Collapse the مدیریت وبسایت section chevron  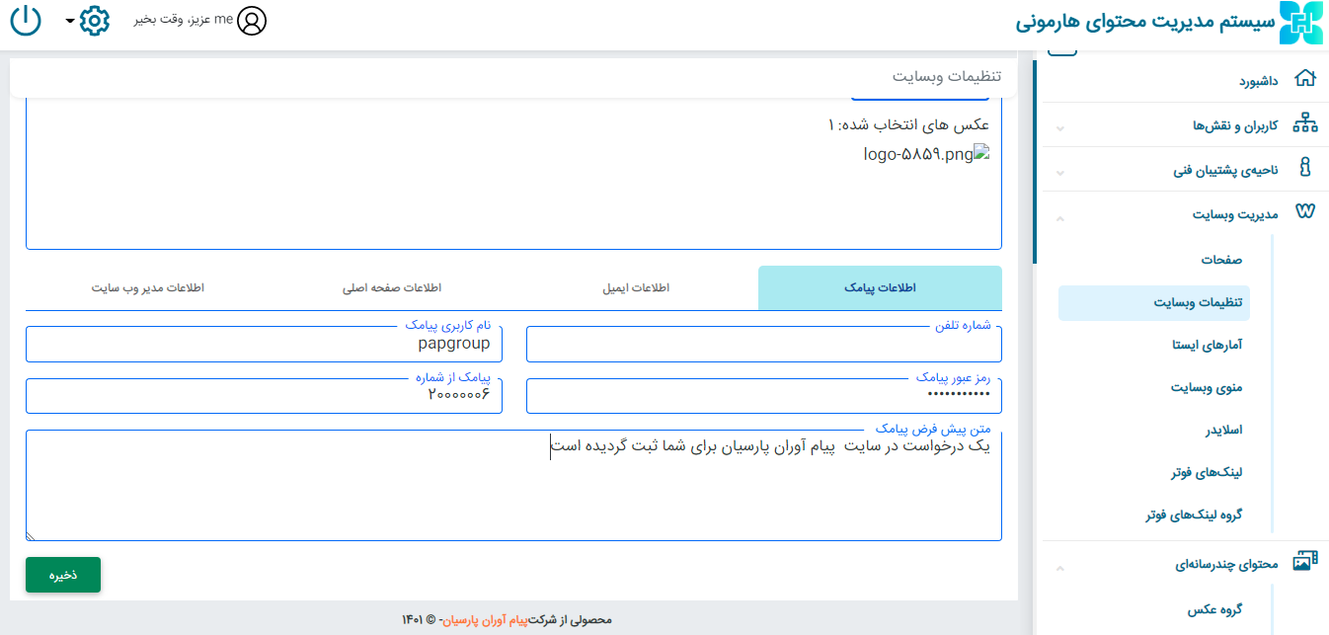click(x=1059, y=216)
